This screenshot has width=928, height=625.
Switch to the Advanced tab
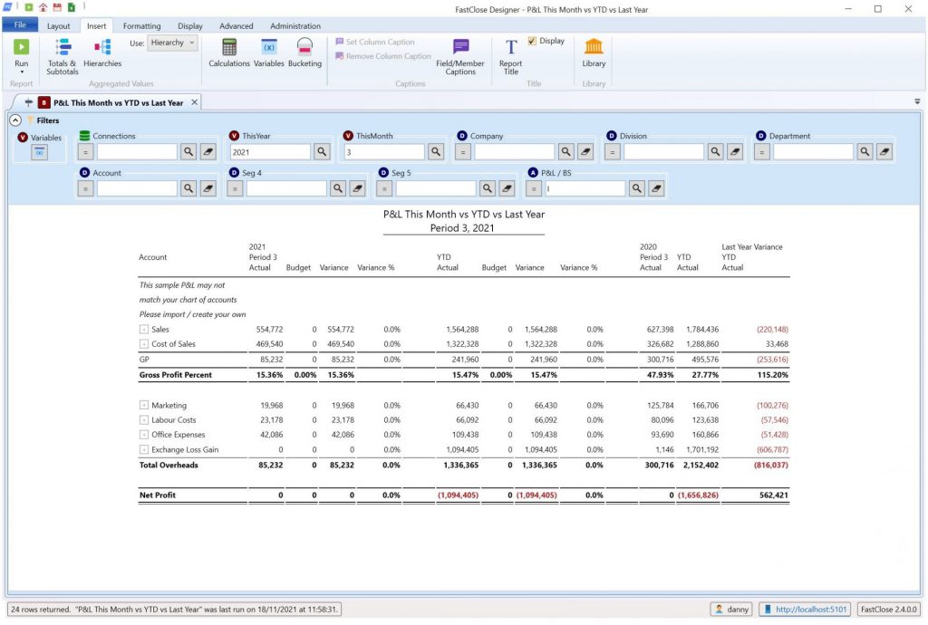(x=237, y=26)
